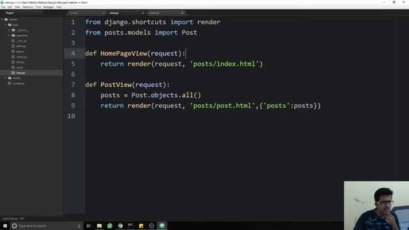Open the command prompt from taskbar
This screenshot has width=409, height=230.
[130, 226]
